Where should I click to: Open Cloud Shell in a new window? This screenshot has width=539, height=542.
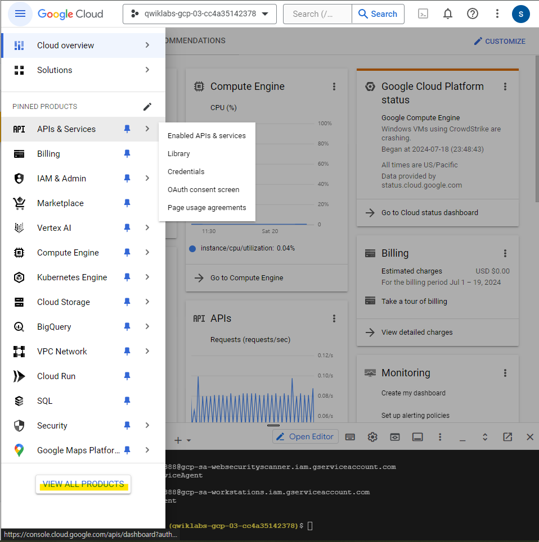[507, 437]
